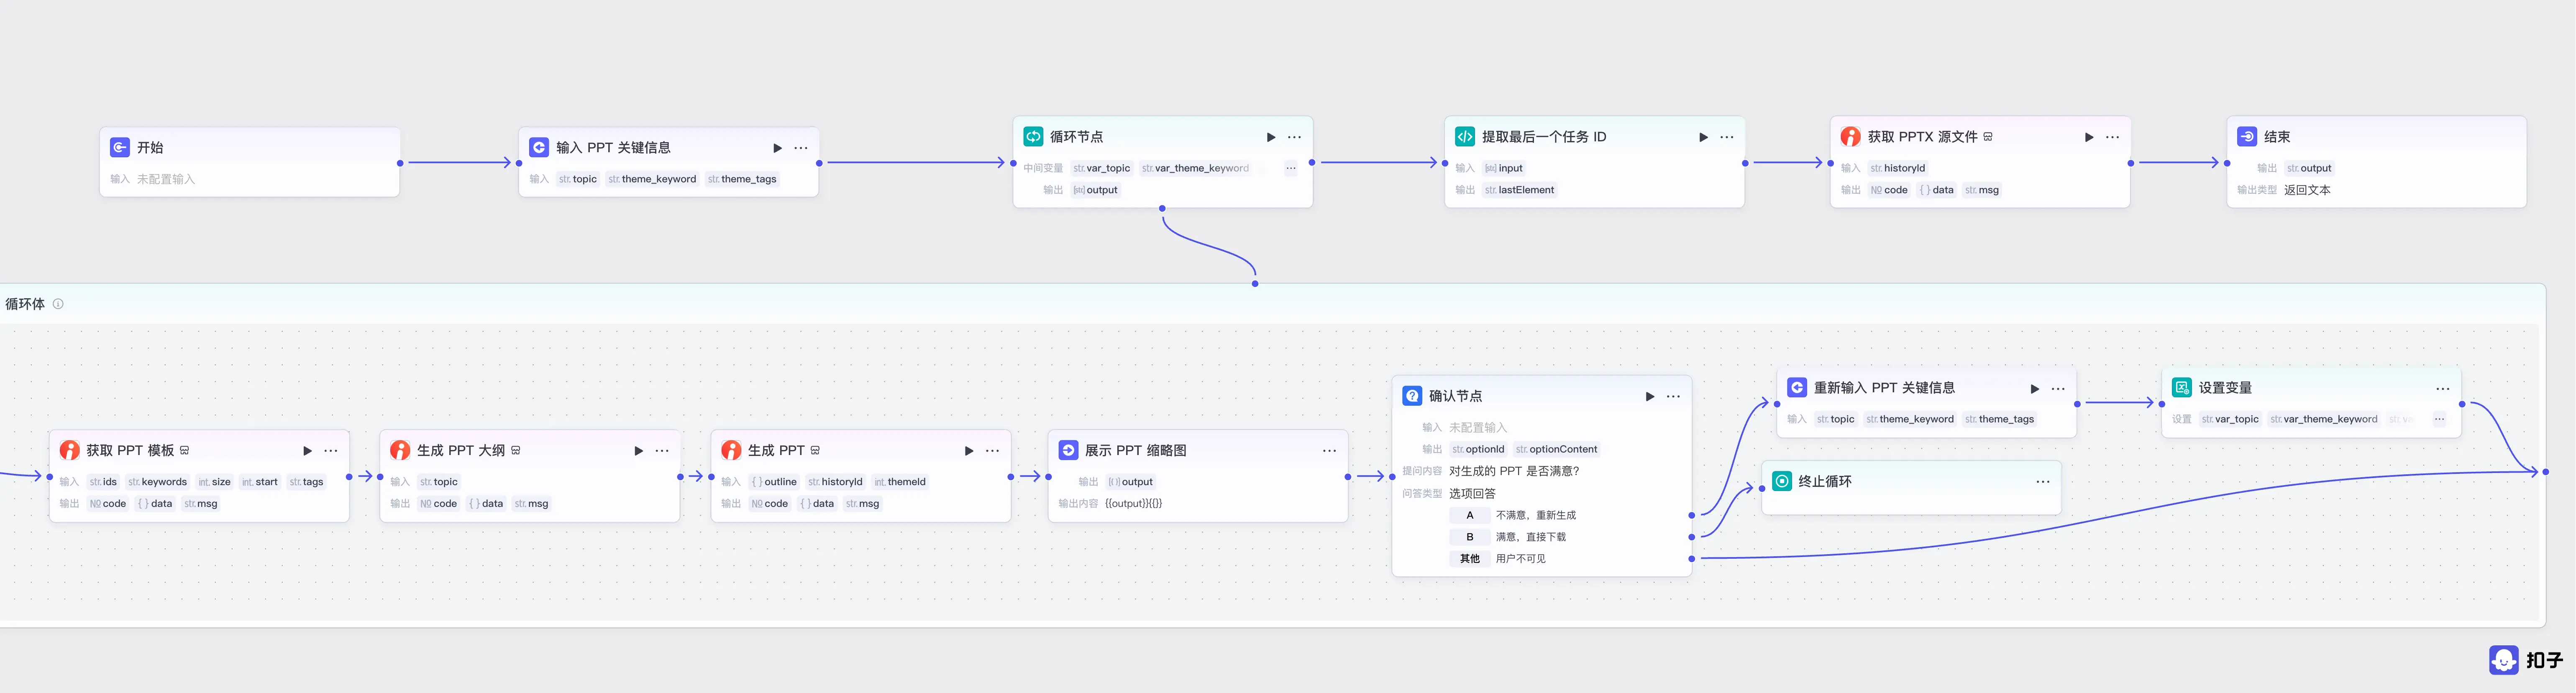Run the 生成 PPT node
The height and width of the screenshot is (693, 2576).
[968, 451]
